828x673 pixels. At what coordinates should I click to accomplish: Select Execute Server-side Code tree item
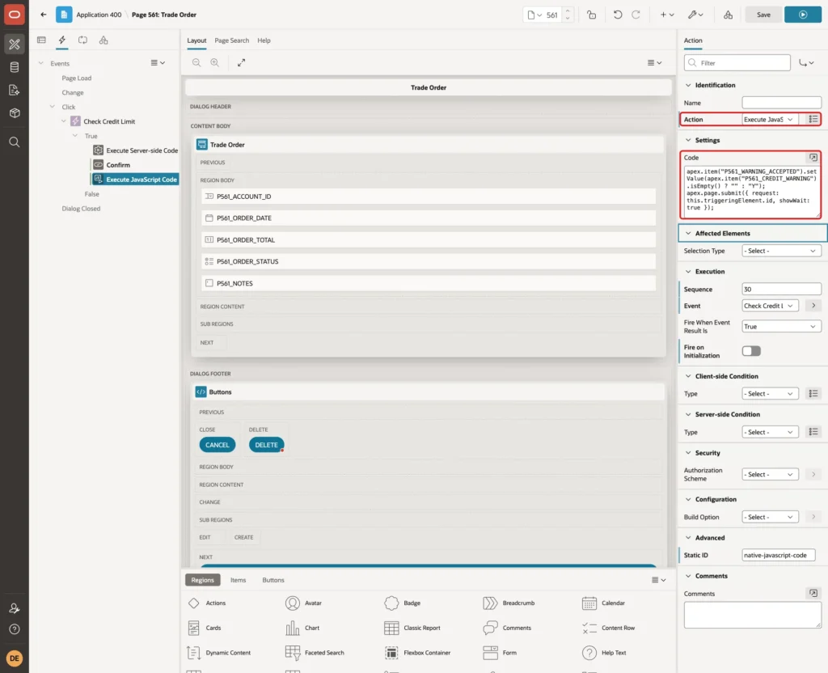coord(136,150)
